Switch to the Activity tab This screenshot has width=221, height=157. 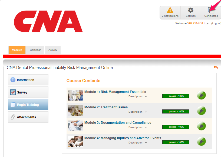tap(53, 50)
